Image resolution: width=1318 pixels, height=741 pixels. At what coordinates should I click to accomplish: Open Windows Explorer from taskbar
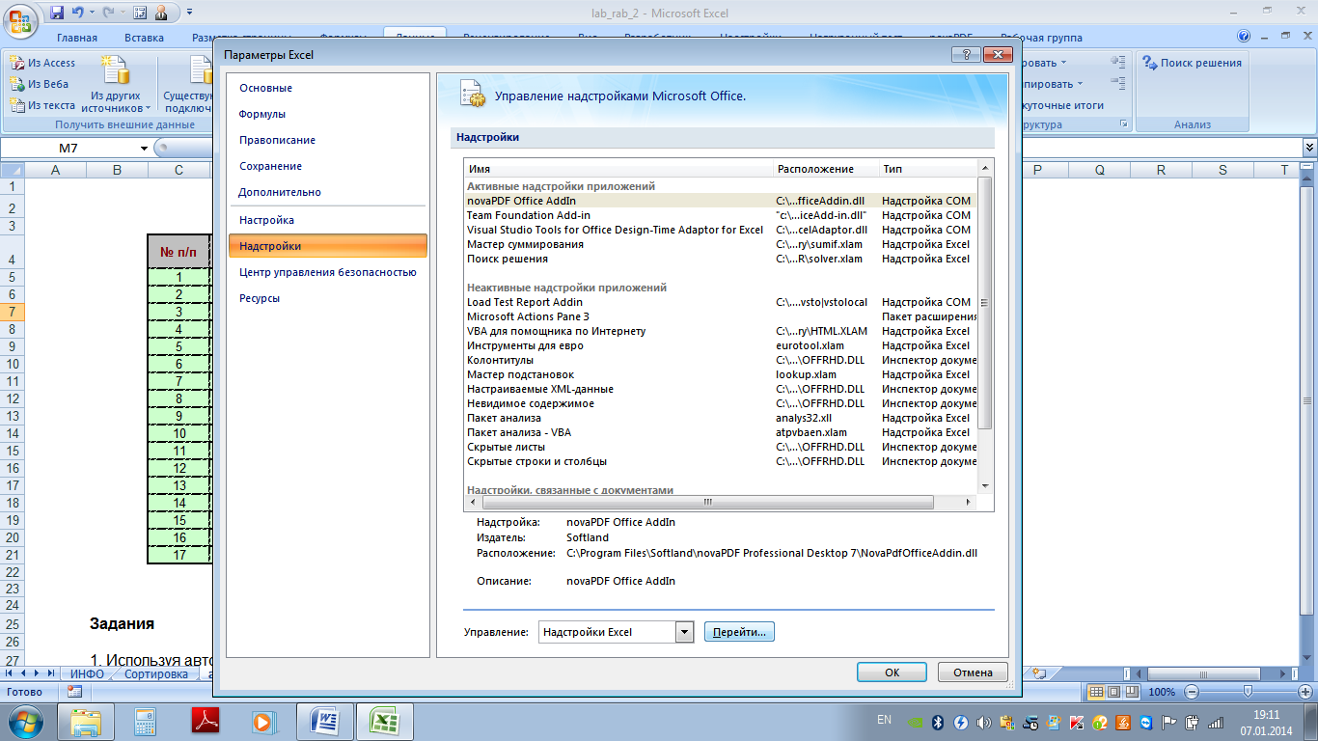point(86,721)
